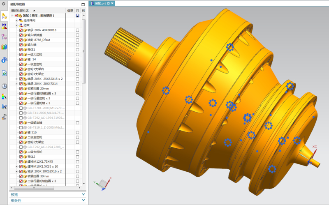
Task: Uncheck the 输入轴 component checkbox
Action: point(21,45)
